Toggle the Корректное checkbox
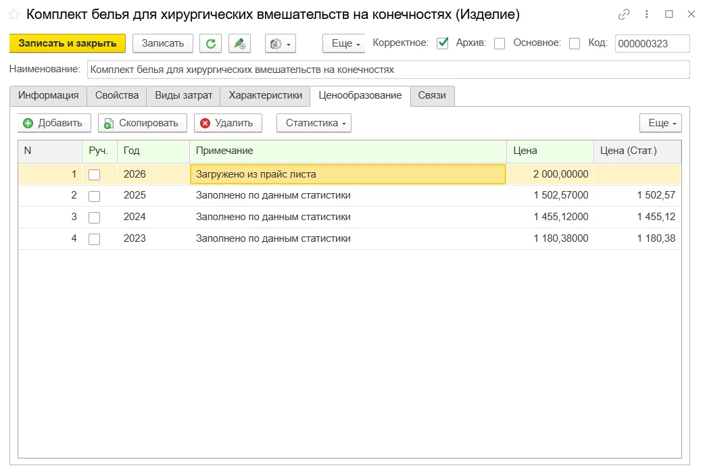 point(443,43)
